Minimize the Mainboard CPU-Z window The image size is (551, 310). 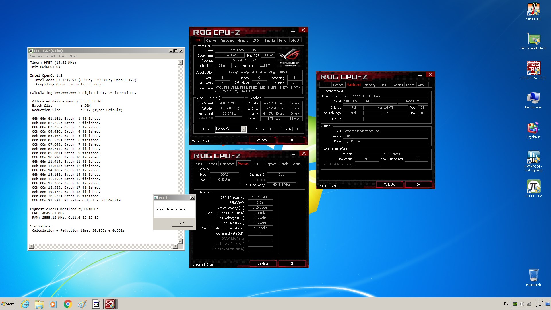(420, 75)
